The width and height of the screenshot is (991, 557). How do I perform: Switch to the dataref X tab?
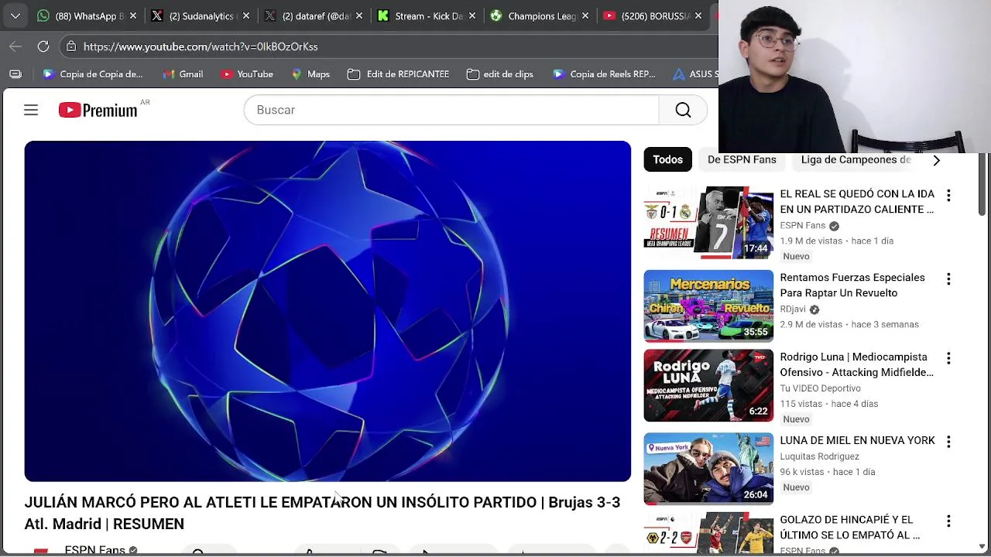click(x=308, y=15)
